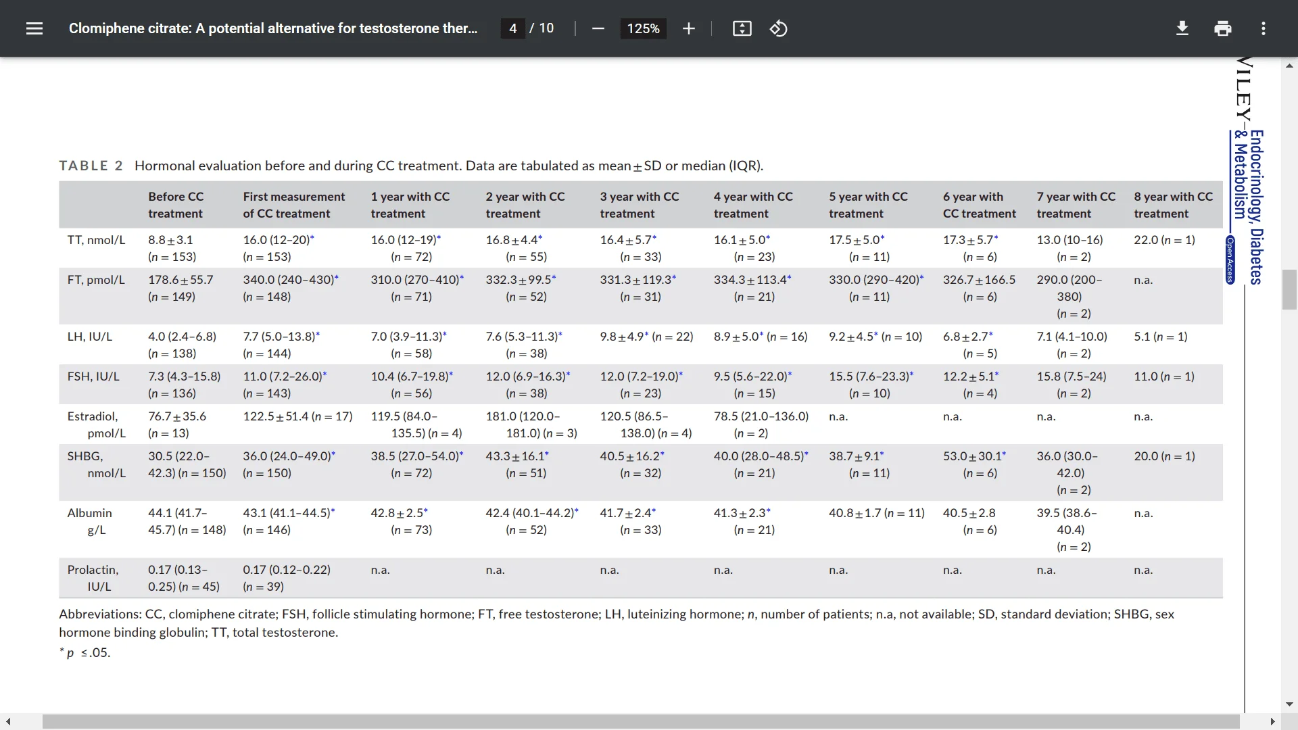
Task: Click the cell '42.8±2.5*'
Action: 399,513
